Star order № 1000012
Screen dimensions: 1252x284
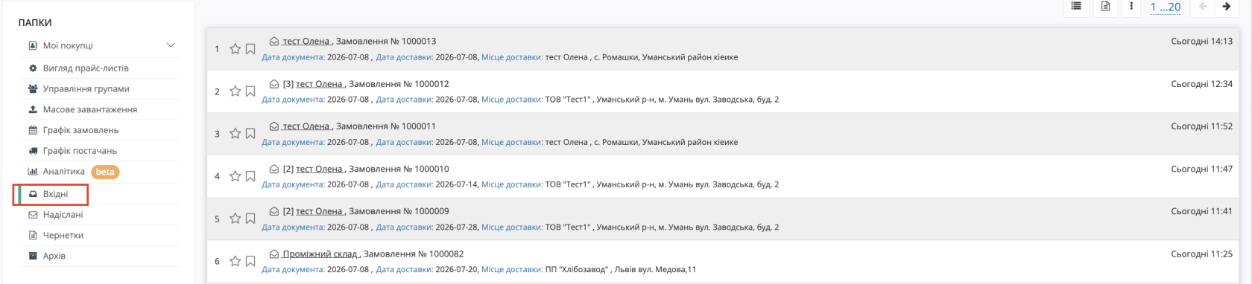pyautogui.click(x=235, y=91)
